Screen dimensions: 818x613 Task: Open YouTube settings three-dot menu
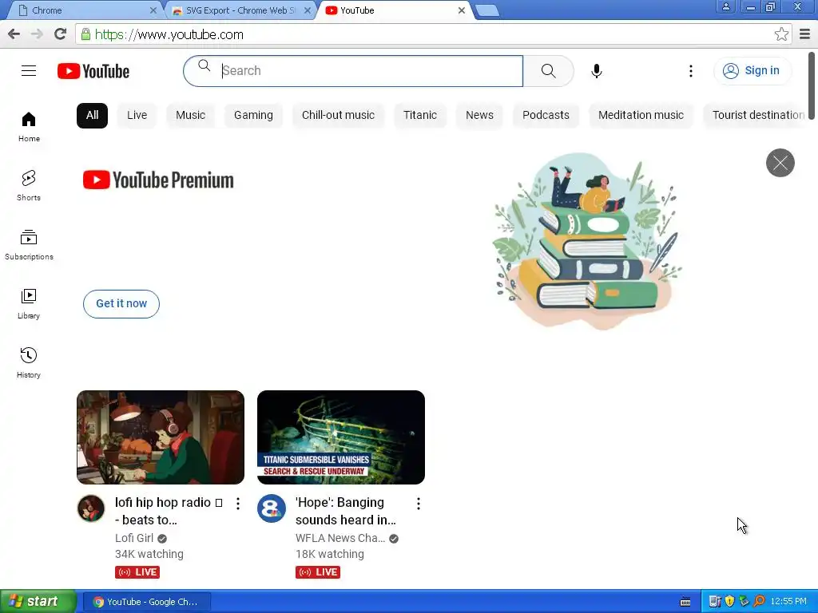point(691,71)
